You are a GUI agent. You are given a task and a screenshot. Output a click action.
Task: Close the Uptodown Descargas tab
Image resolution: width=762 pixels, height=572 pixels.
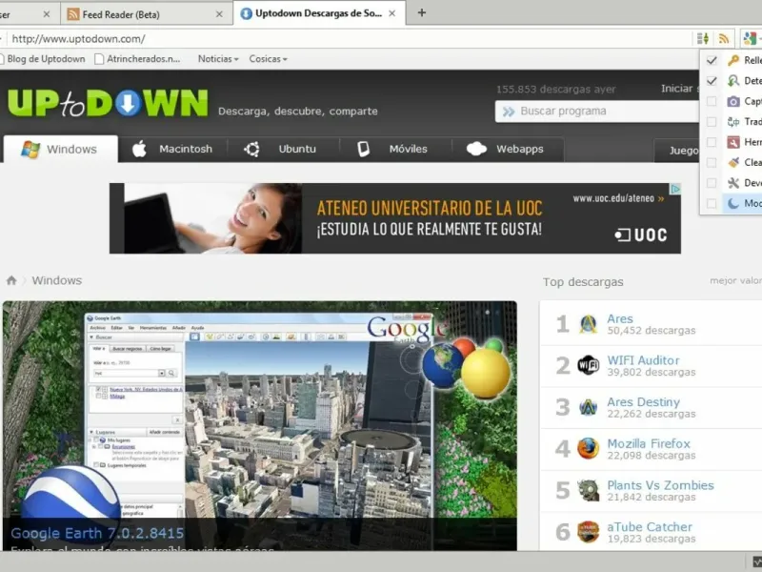click(391, 13)
